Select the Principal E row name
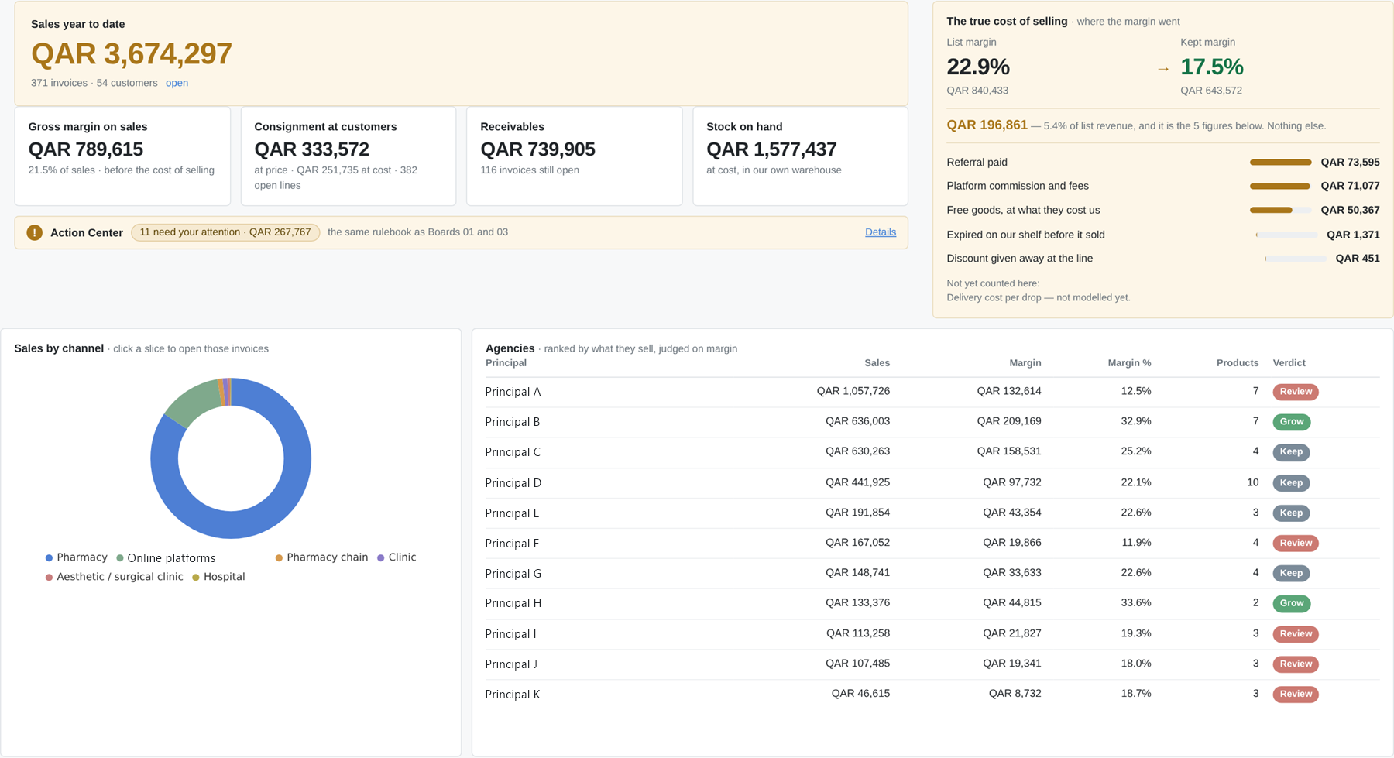Screen dimensions: 1394x758 [x=512, y=513]
